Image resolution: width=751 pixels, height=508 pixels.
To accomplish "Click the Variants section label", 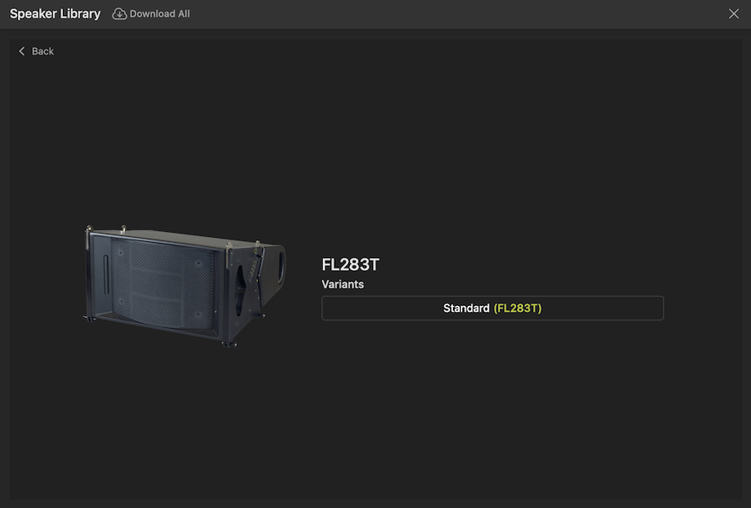I will (342, 285).
